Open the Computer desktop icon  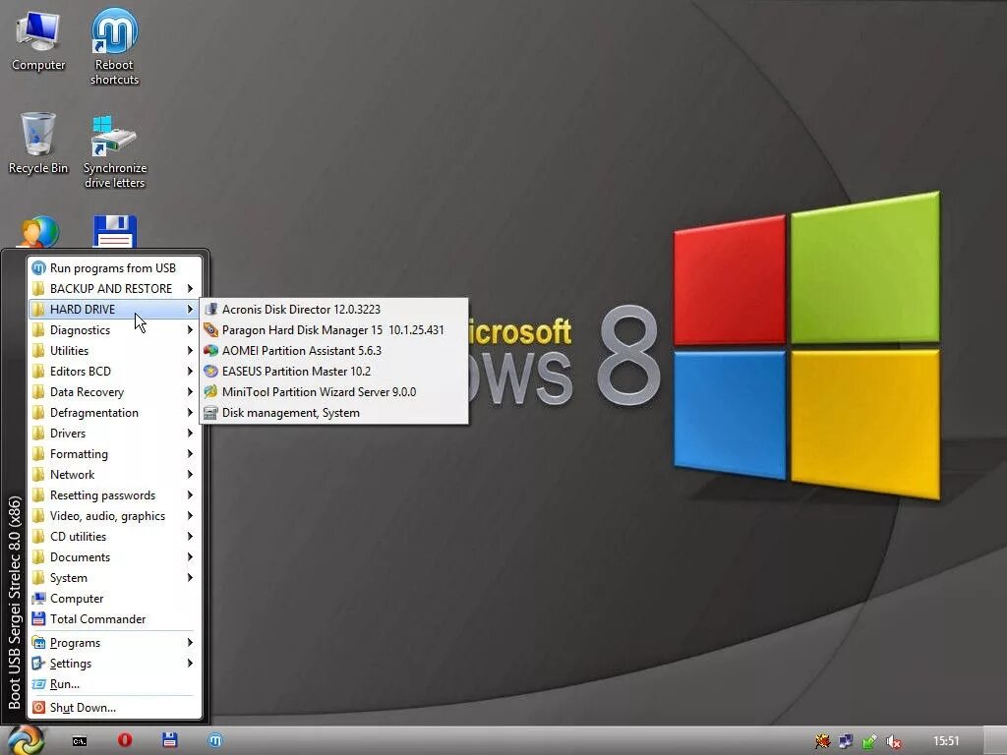(38, 39)
